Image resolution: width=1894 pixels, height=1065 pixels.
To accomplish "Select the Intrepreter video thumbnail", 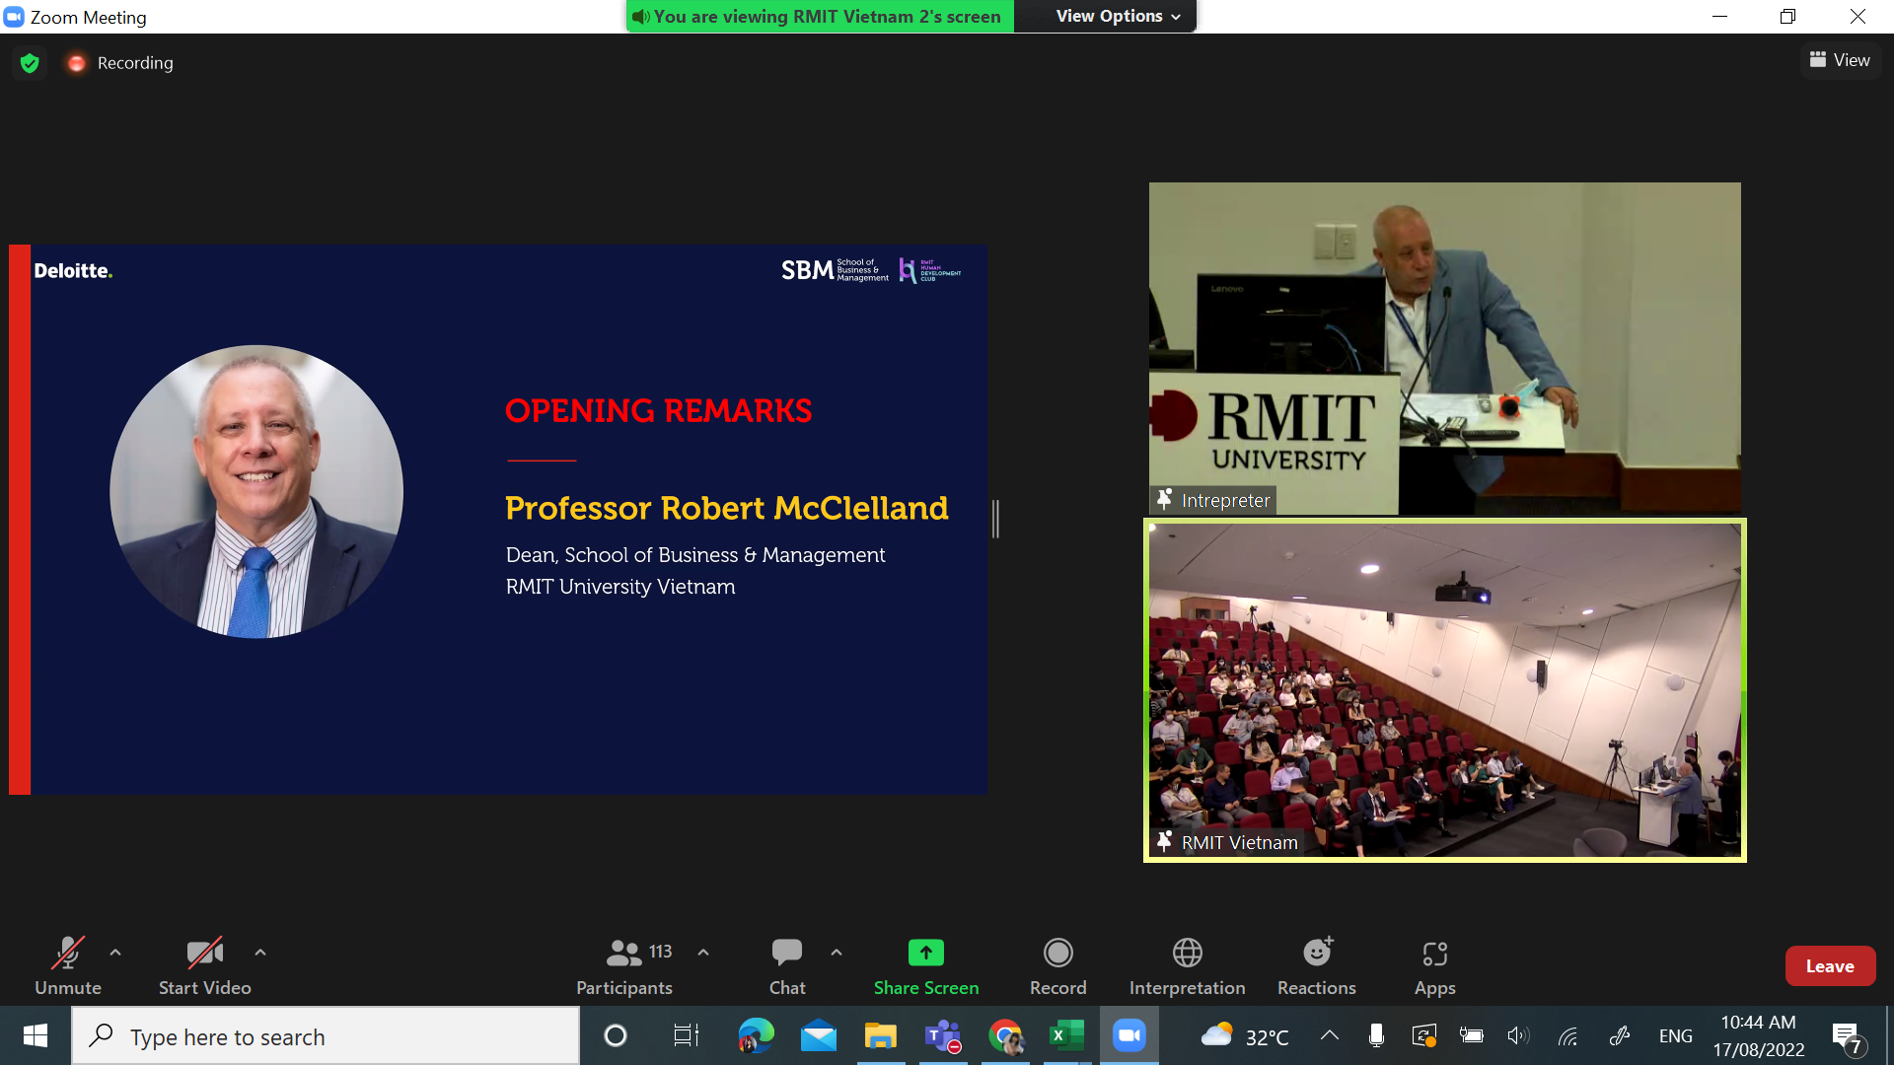I will [1445, 348].
